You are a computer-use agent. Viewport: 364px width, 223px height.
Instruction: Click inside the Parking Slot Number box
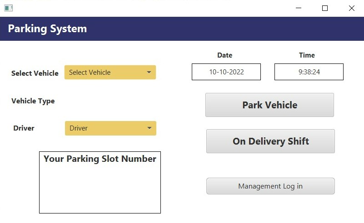tap(100, 188)
